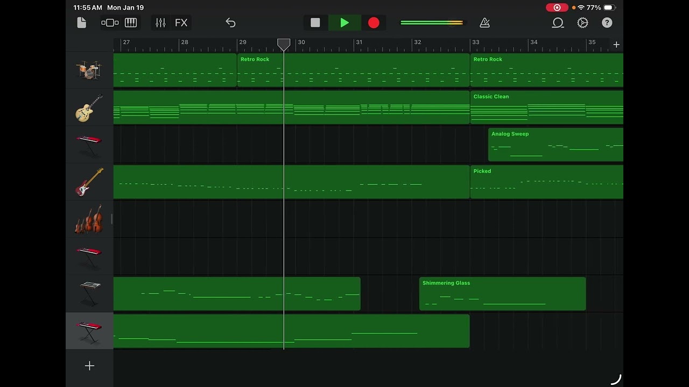
Task: Select the red bass guitar track header
Action: pos(89,182)
